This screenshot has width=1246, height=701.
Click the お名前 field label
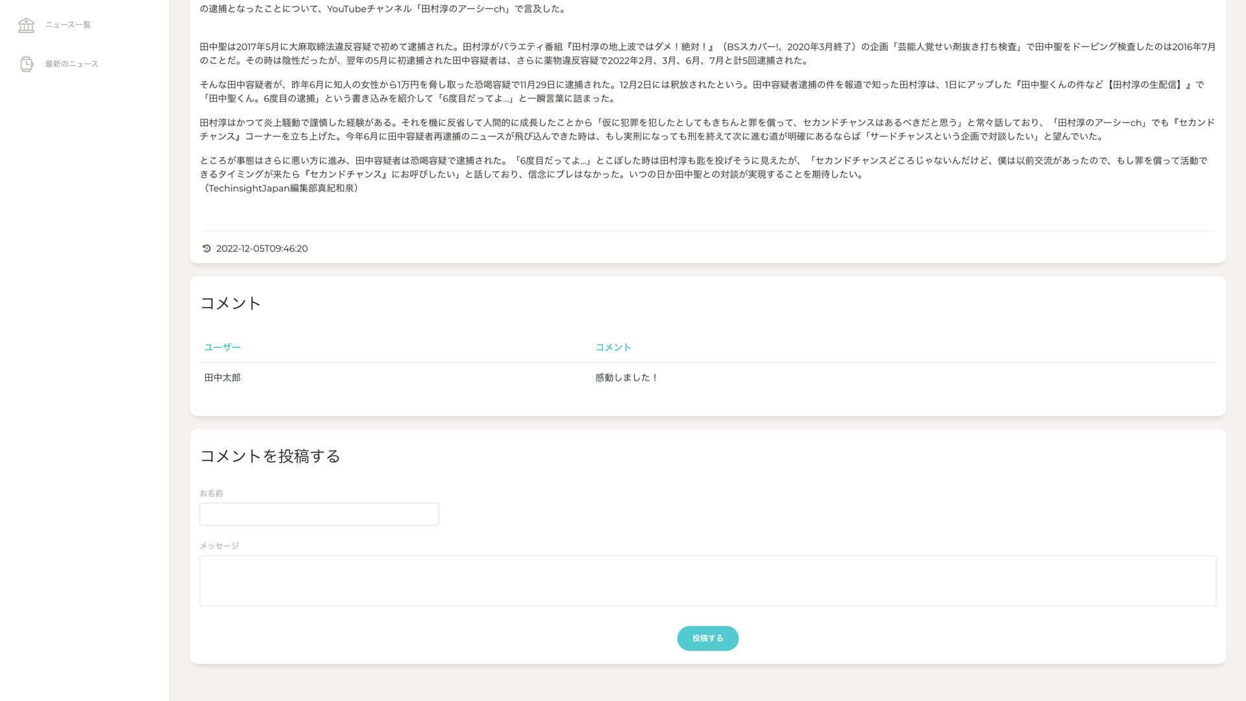coord(211,493)
